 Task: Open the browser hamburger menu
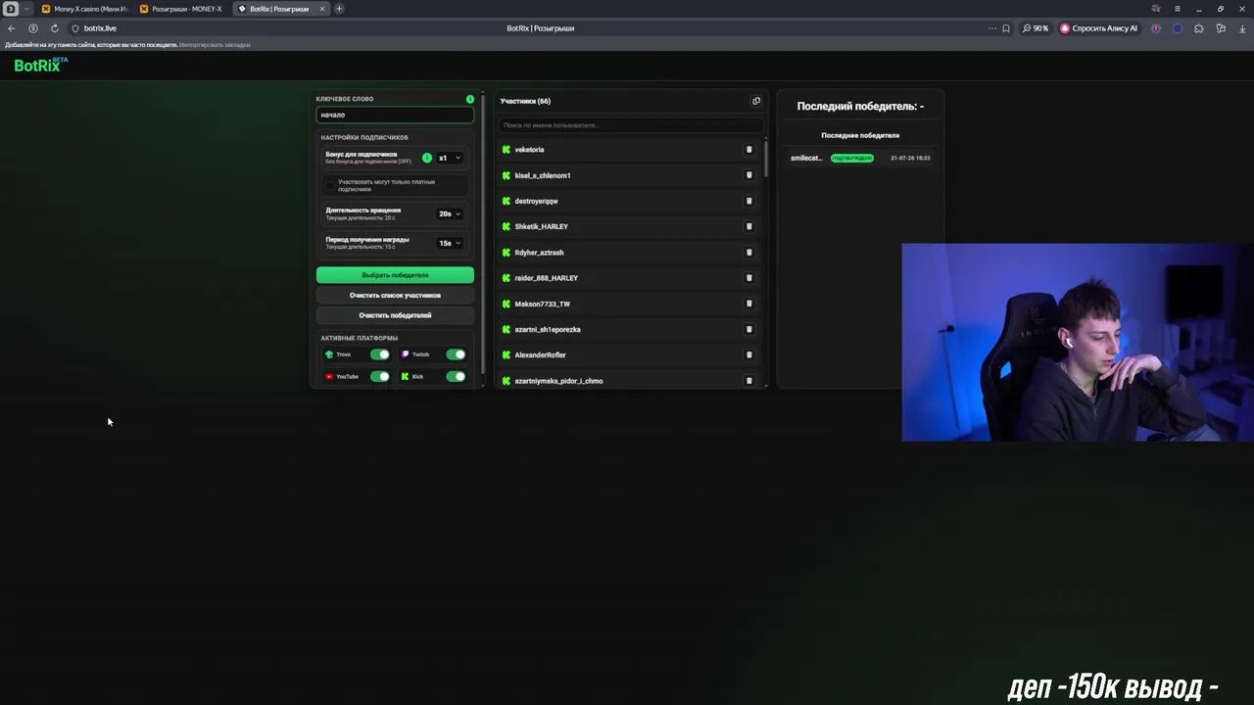tap(1178, 9)
